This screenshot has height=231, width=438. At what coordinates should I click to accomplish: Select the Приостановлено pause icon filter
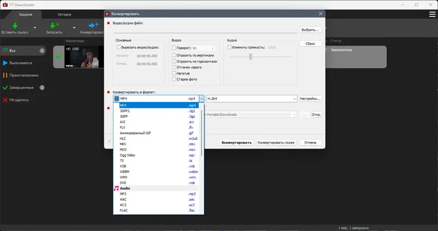(5, 76)
